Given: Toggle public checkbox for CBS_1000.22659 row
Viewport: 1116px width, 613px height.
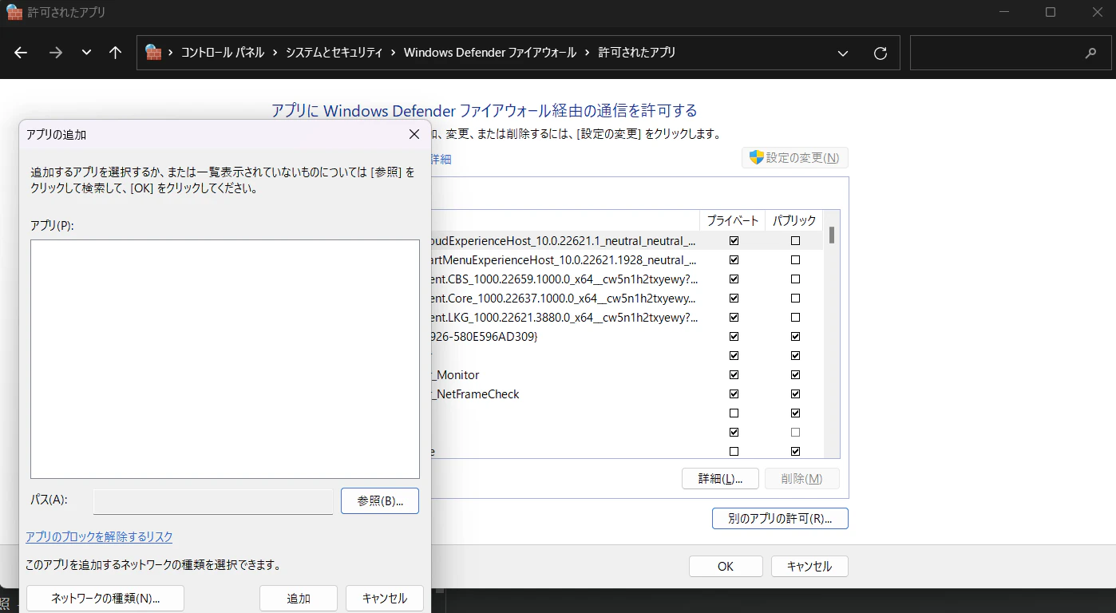Looking at the screenshot, I should coord(795,279).
